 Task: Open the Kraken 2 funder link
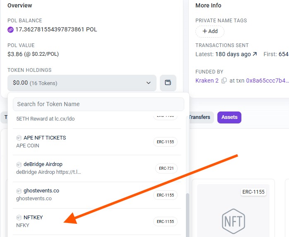tap(207, 81)
